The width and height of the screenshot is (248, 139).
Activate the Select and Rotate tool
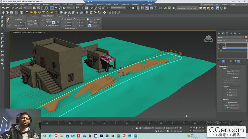point(56,8)
